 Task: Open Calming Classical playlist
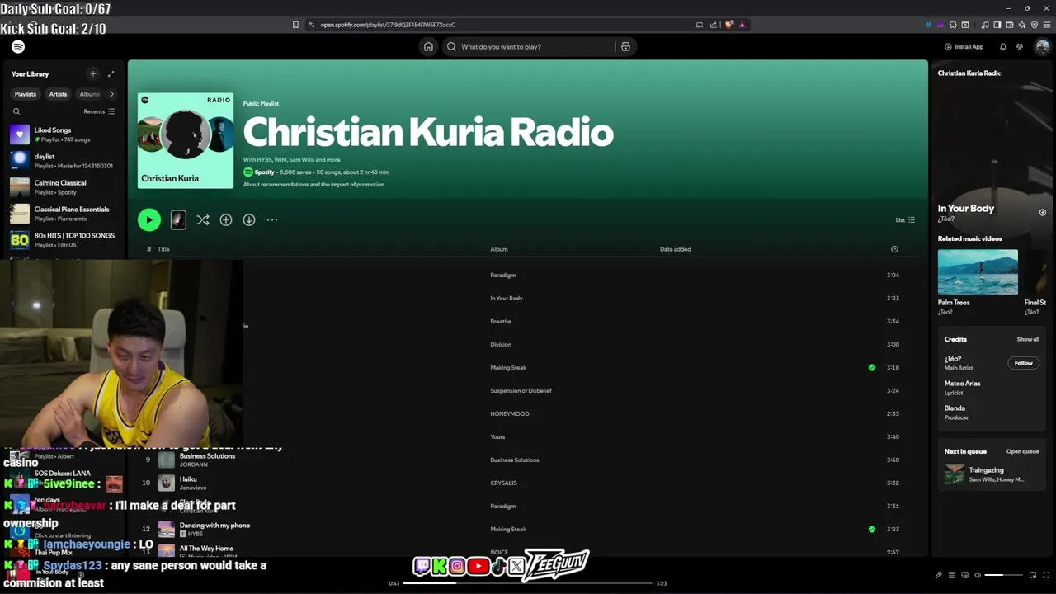(x=64, y=187)
